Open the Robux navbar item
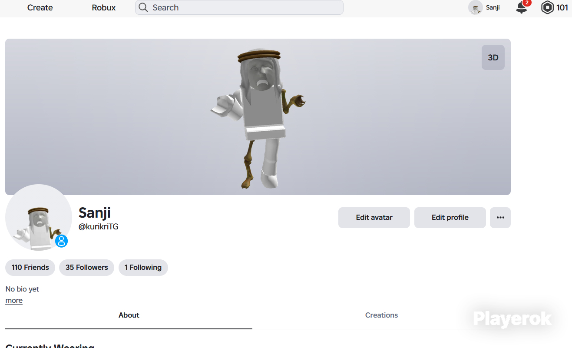 pyautogui.click(x=104, y=7)
